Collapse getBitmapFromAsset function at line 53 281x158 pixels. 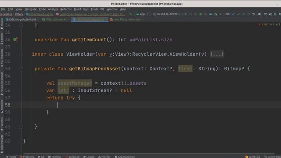pyautogui.click(x=21, y=68)
